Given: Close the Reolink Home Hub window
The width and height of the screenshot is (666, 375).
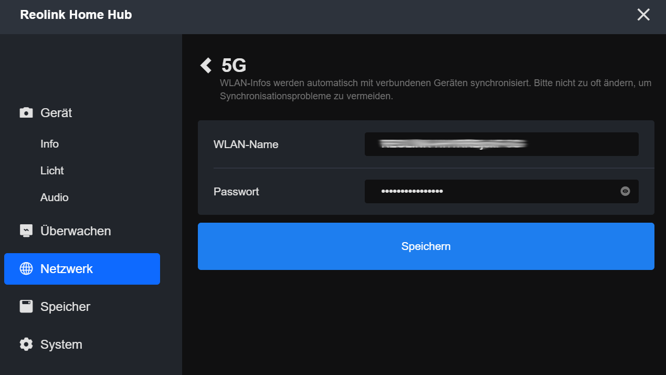Looking at the screenshot, I should click(643, 15).
